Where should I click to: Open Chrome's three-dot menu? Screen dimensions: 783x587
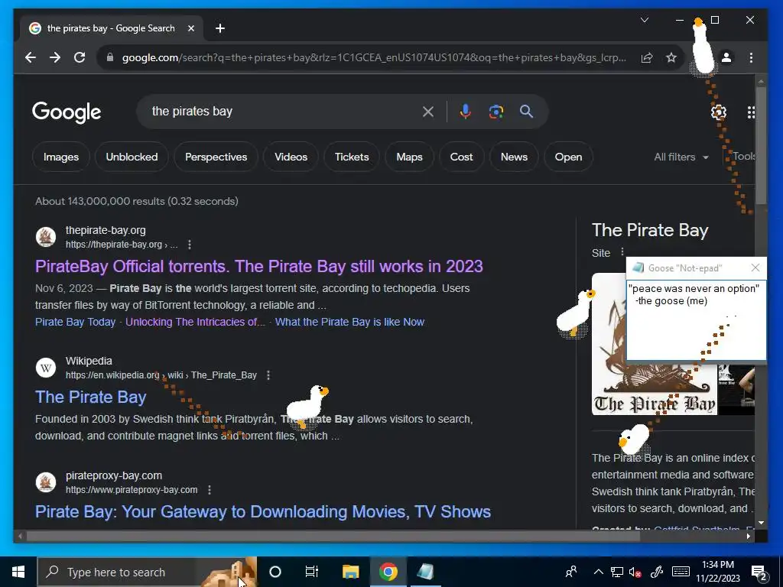751,57
